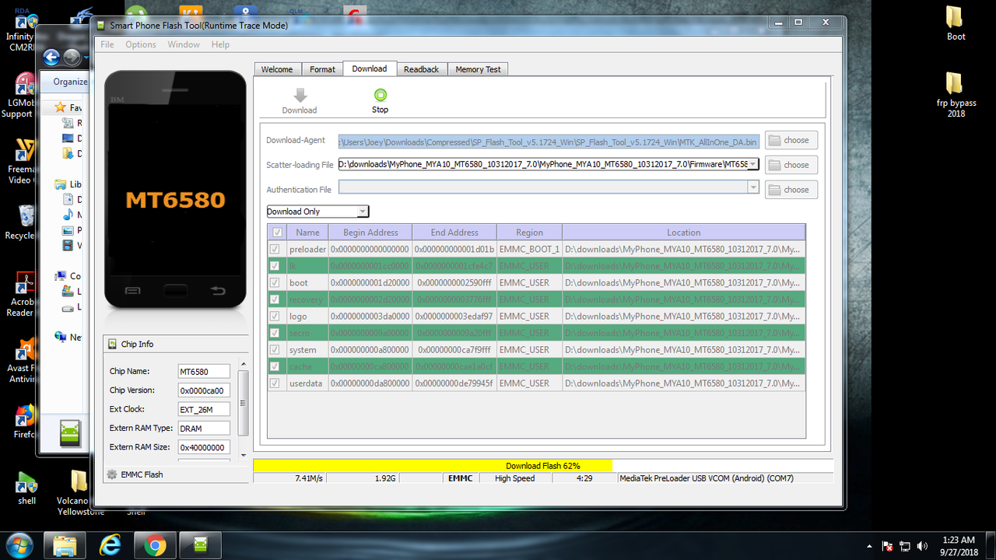This screenshot has height=560, width=996.
Task: Collapse the Chip Info panel header
Action: click(x=176, y=344)
